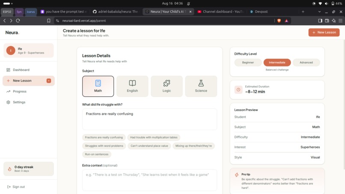Open New Lesson in the sidebar
The height and width of the screenshot is (194, 345).
pos(29,81)
